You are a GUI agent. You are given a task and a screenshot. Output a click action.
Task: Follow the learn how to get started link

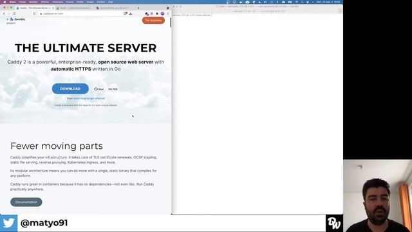click(x=89, y=99)
